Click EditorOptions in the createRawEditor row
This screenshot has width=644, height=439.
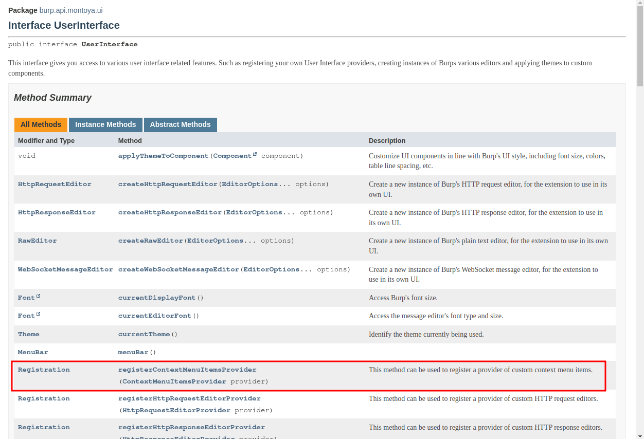pyautogui.click(x=215, y=241)
